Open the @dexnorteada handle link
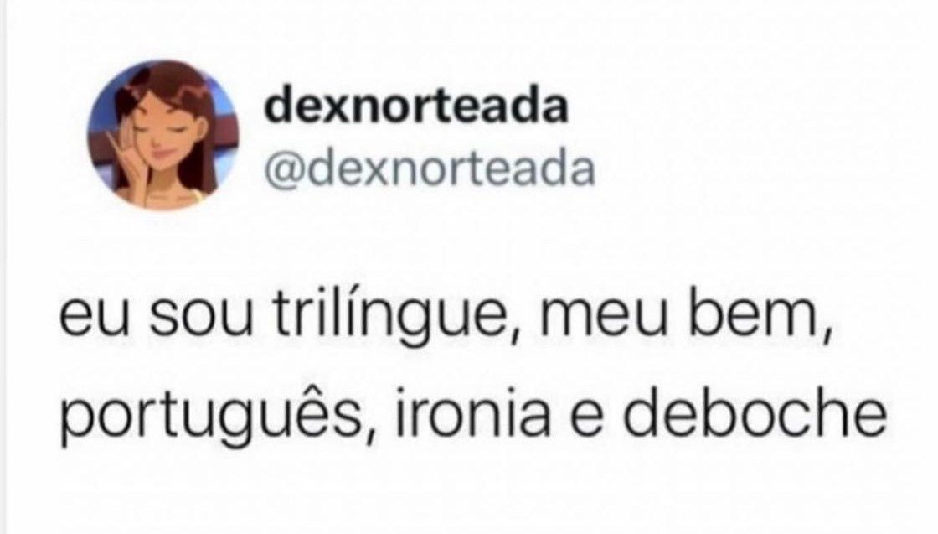This screenshot has width=938, height=534. click(430, 170)
